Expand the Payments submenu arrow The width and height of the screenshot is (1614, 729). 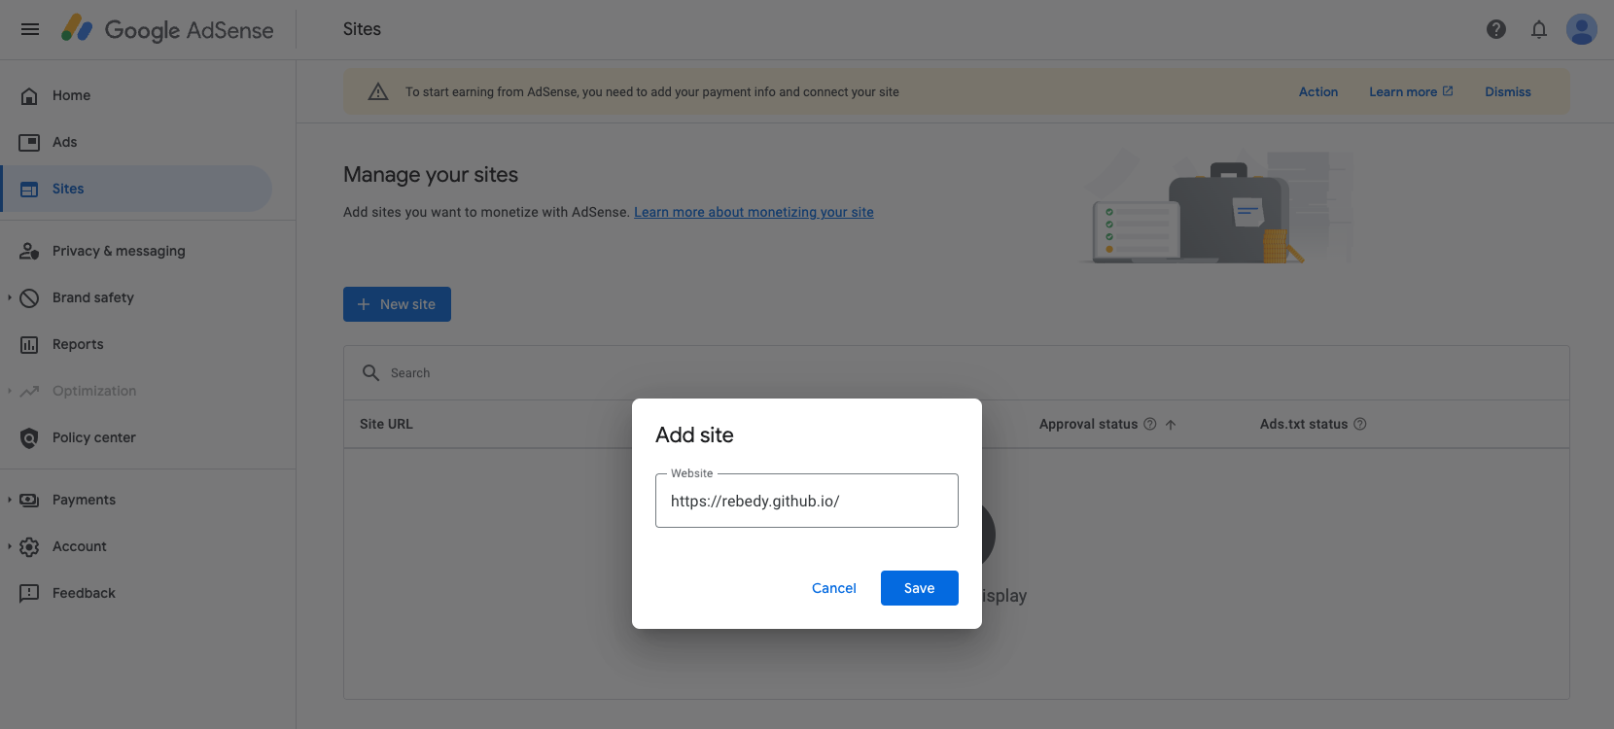tap(10, 500)
